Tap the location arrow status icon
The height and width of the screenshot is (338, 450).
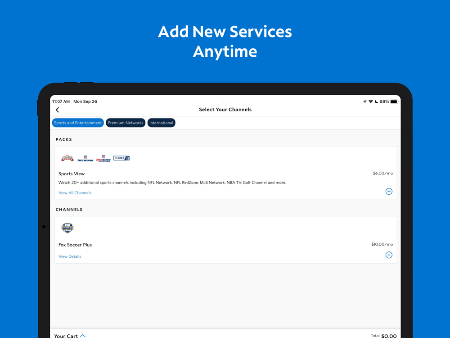[365, 101]
